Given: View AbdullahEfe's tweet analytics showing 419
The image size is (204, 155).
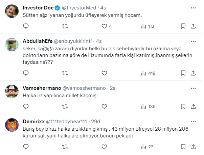Looking at the screenshot, I should pos(148,73).
